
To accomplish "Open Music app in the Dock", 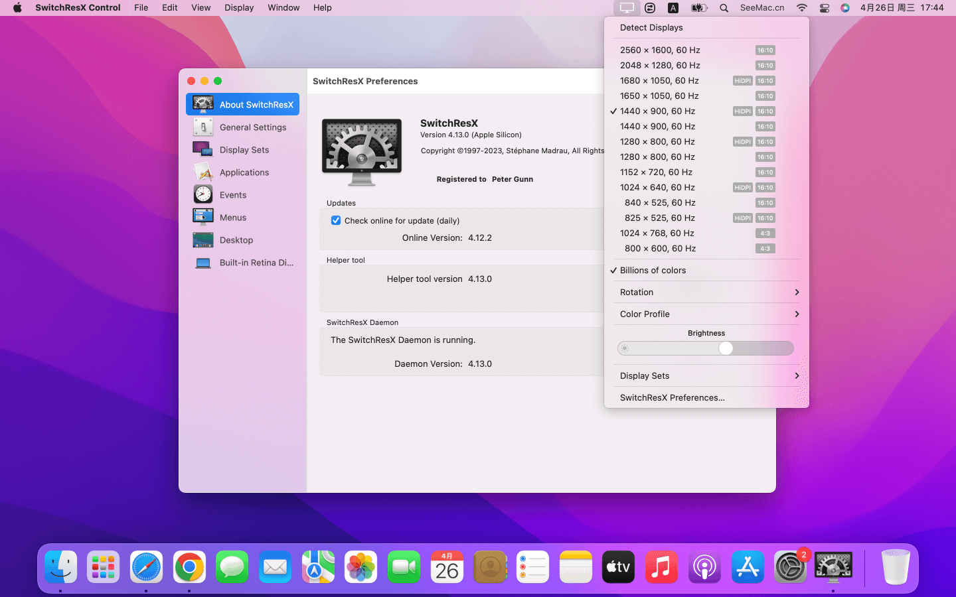I will [661, 567].
